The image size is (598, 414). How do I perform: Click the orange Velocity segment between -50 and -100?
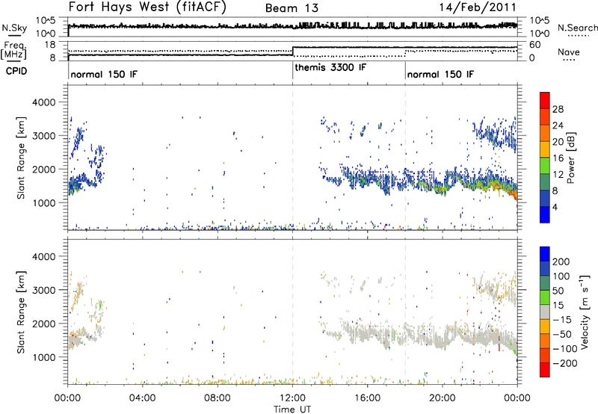(545, 342)
